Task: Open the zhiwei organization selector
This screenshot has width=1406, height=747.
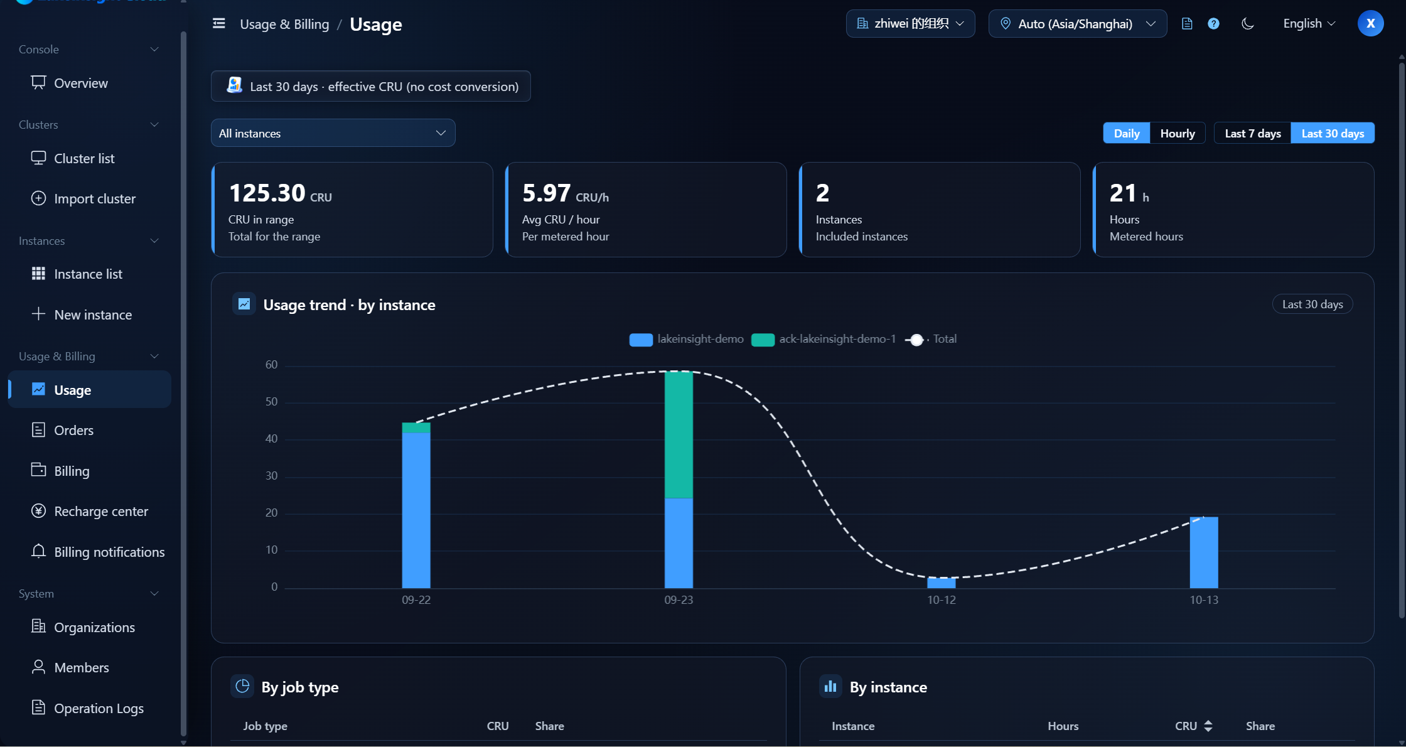Action: (x=910, y=24)
